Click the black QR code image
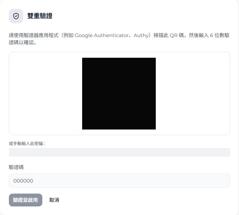Screen dimensions: 239x215 coord(119,93)
